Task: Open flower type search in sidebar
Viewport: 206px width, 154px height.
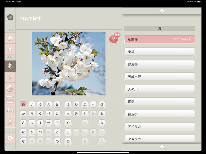Action: pyautogui.click(x=10, y=88)
